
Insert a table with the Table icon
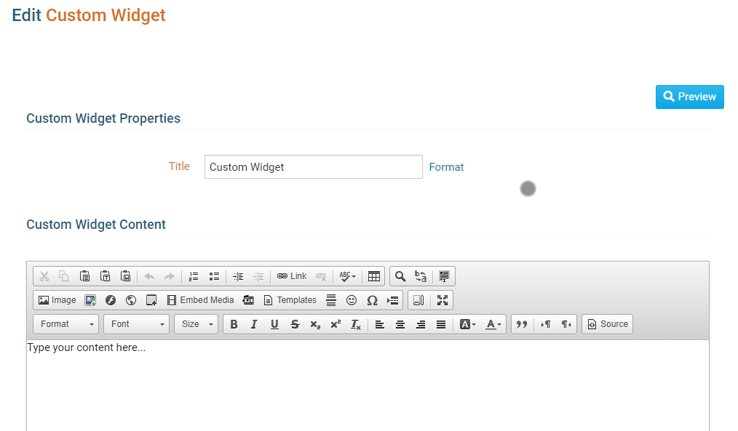coord(374,276)
